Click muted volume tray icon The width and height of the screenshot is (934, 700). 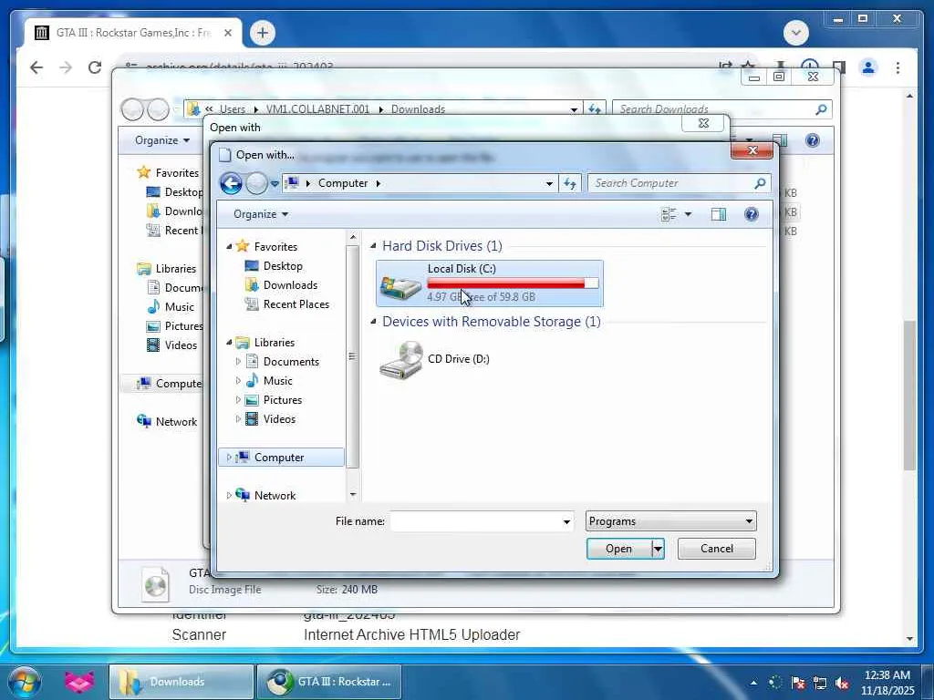pos(842,683)
